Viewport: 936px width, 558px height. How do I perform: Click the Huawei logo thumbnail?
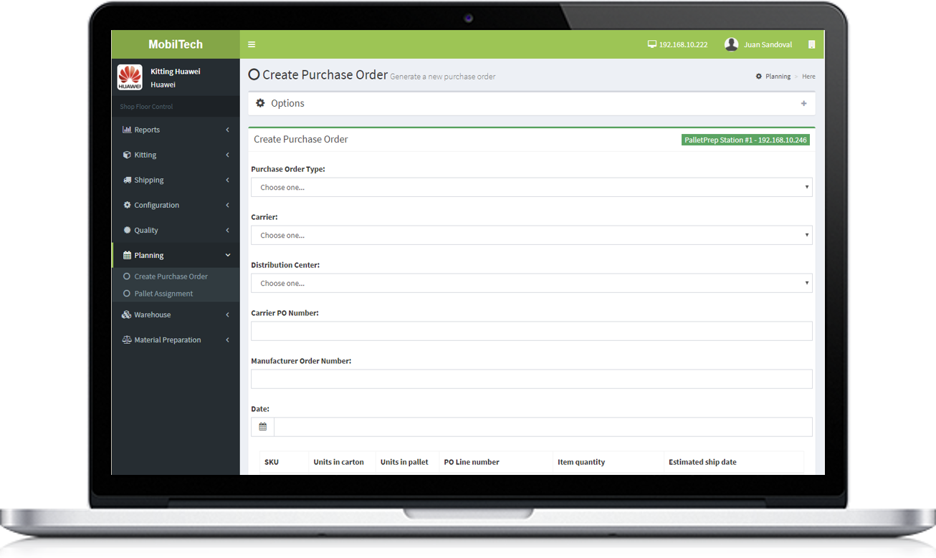130,77
